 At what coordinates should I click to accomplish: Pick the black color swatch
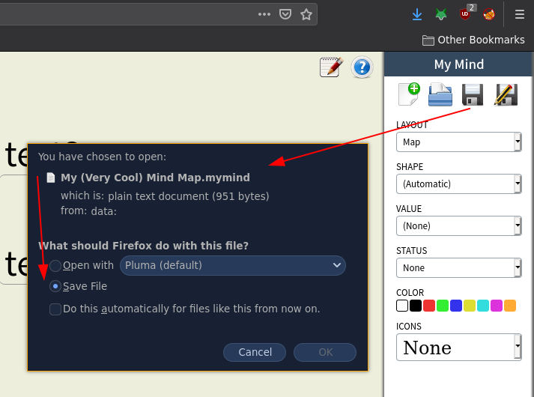(x=416, y=306)
